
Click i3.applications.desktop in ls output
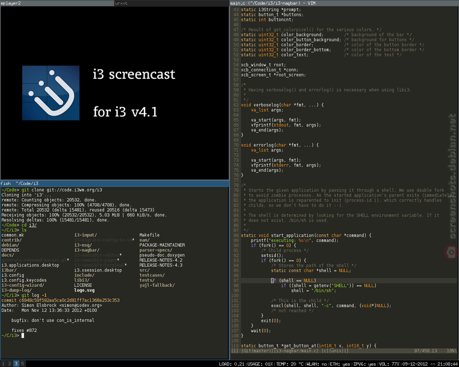(x=30, y=265)
